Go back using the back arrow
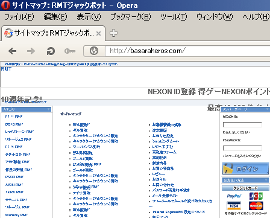Image resolution: width=270 pixels, height=218 pixels. [x=13, y=51]
